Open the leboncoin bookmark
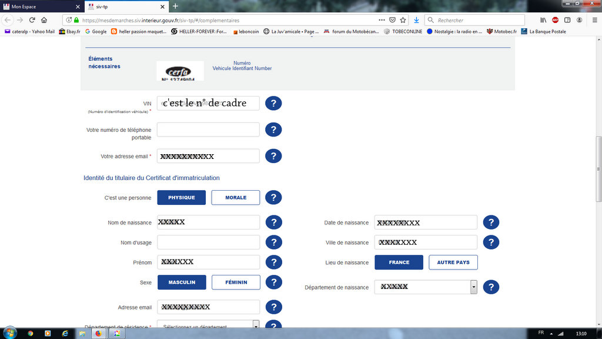The width and height of the screenshot is (602, 339). pos(246,32)
